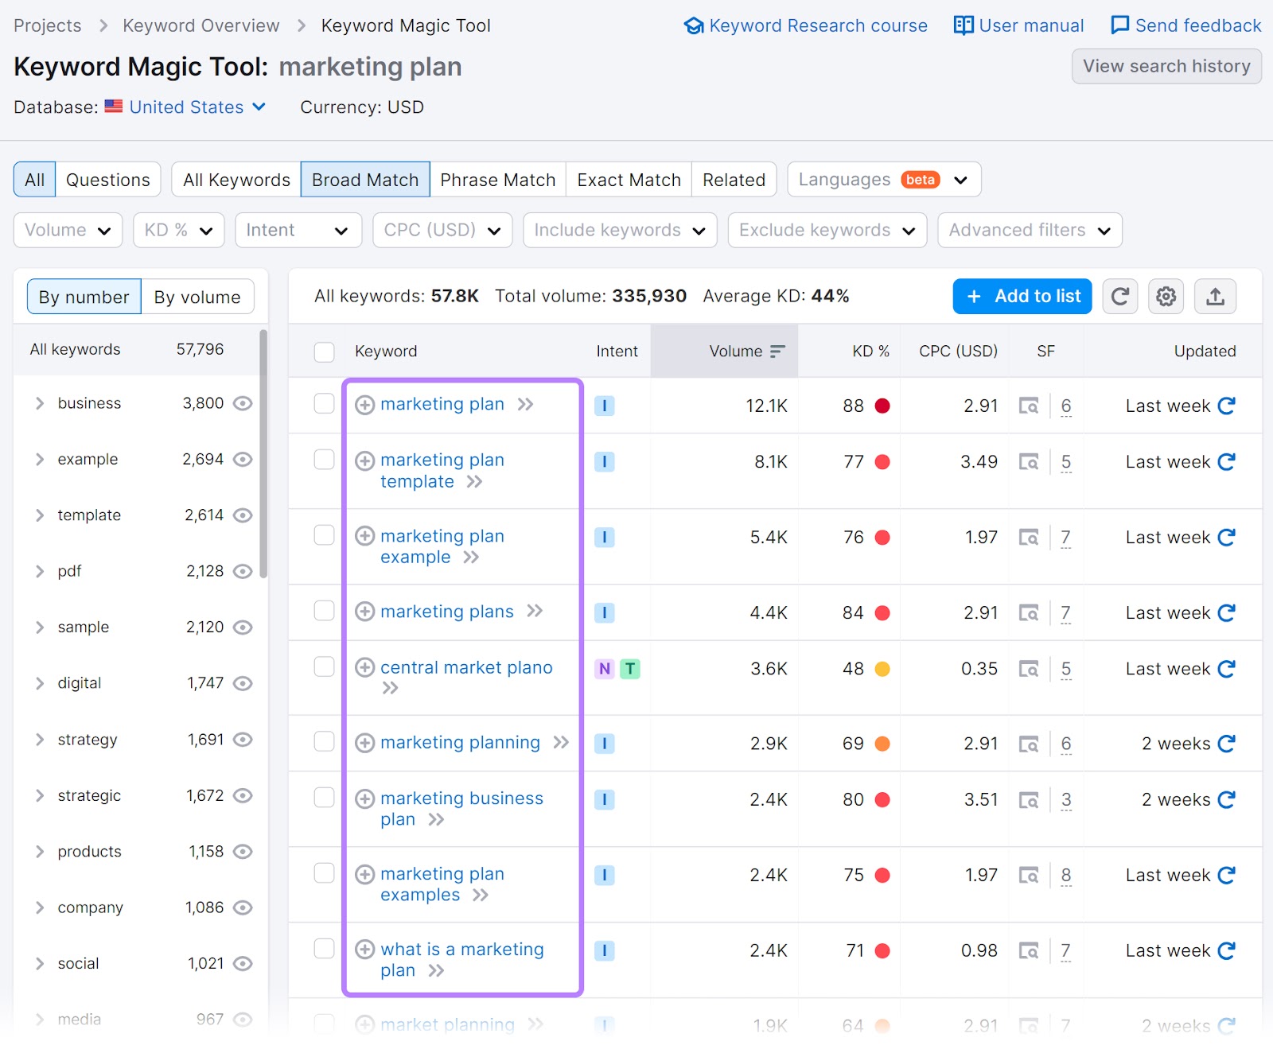
Task: Click the Send feedback icon
Action: click(1119, 25)
